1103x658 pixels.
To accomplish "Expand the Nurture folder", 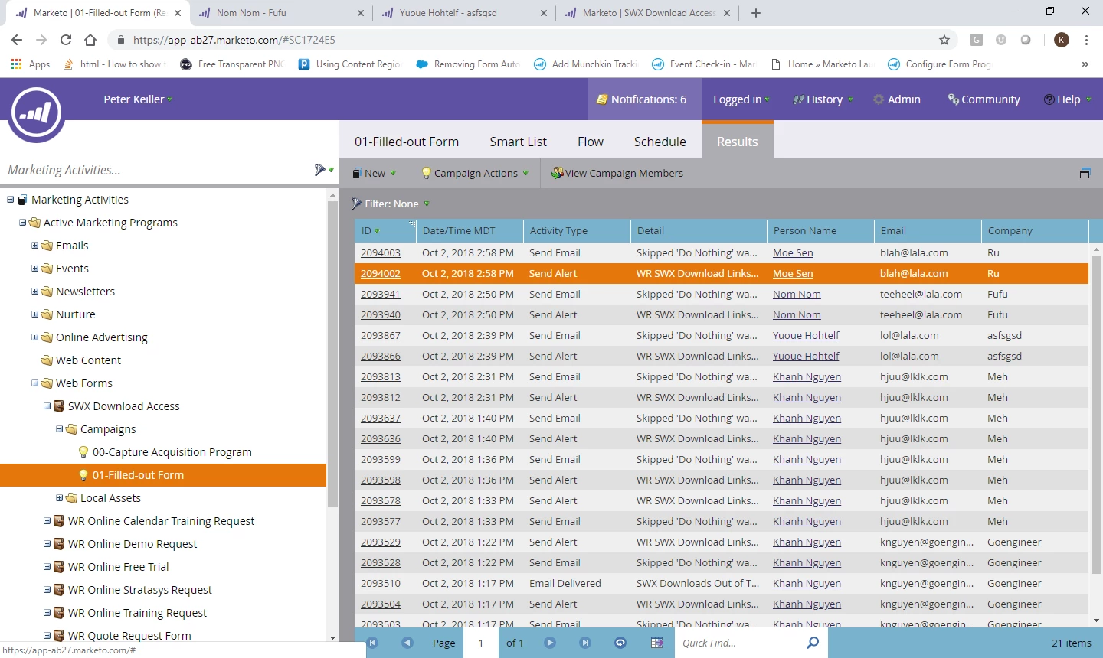I will (x=35, y=314).
